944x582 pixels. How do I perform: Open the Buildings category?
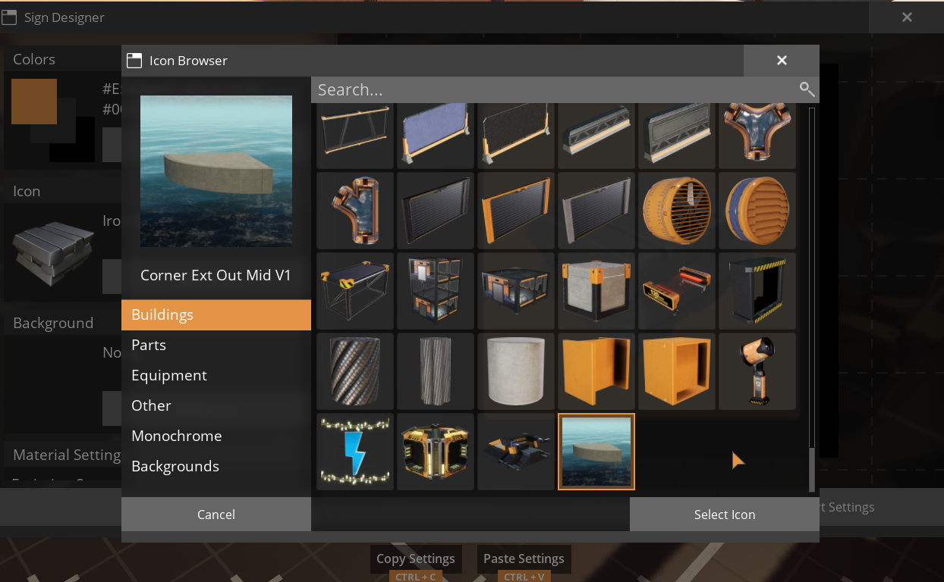[x=216, y=314]
